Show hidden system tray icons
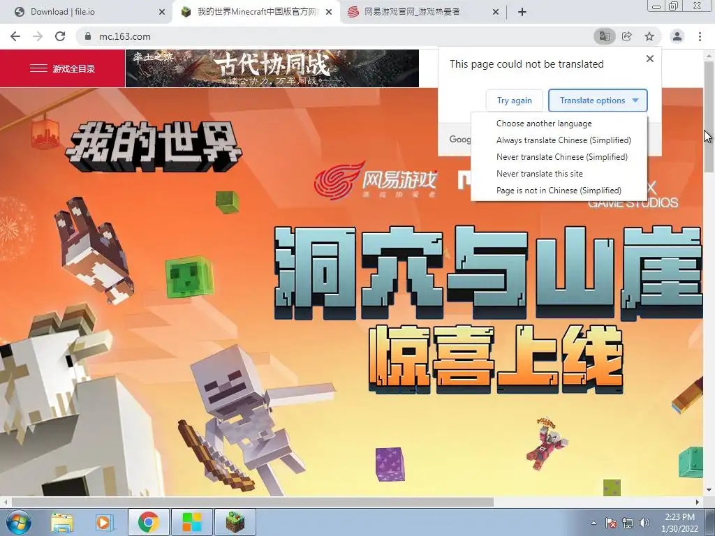This screenshot has width=715, height=536. pyautogui.click(x=594, y=523)
